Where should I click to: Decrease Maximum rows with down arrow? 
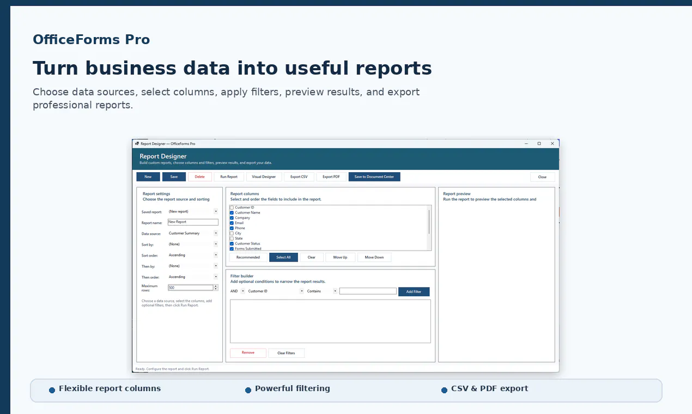tap(216, 289)
